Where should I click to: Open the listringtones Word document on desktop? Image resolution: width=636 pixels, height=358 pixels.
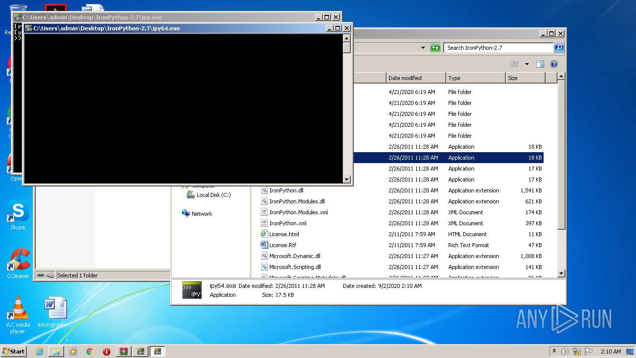(x=55, y=313)
